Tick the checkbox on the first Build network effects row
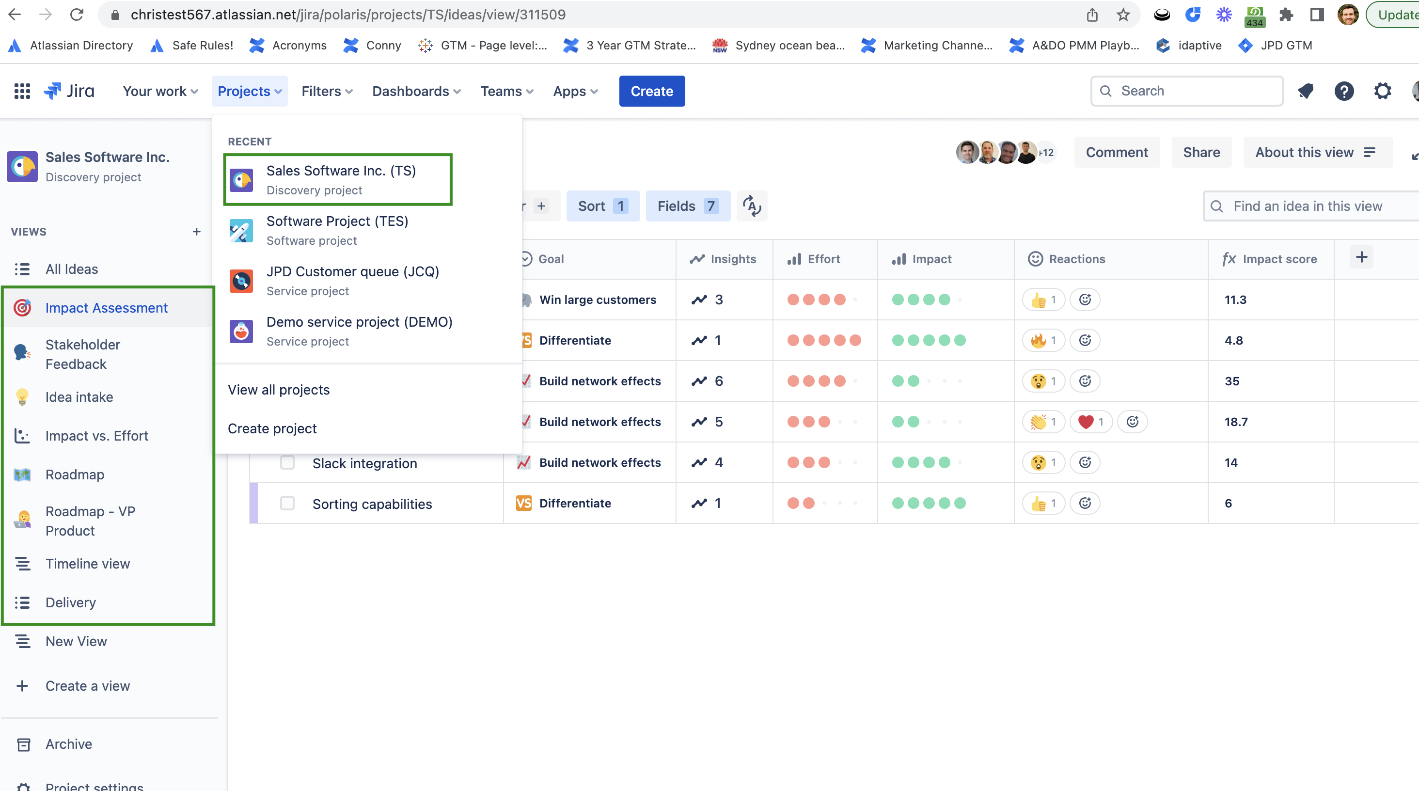The image size is (1419, 791). pos(286,380)
